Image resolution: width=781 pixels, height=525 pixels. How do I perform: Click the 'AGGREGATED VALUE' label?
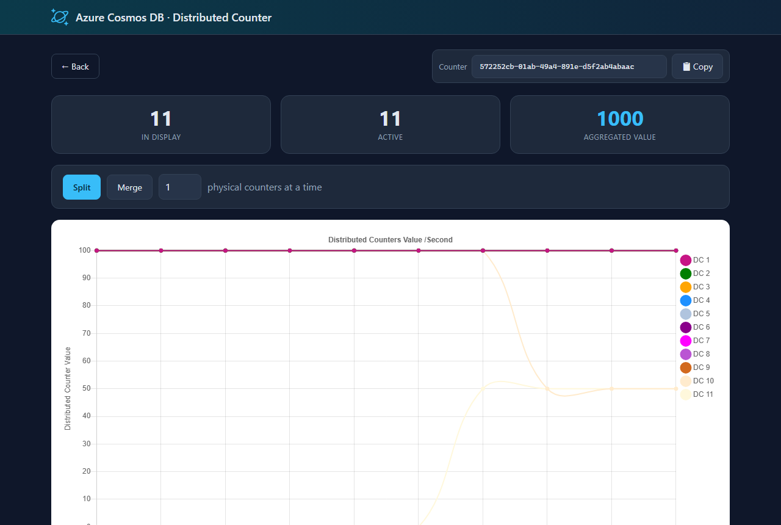tap(620, 137)
